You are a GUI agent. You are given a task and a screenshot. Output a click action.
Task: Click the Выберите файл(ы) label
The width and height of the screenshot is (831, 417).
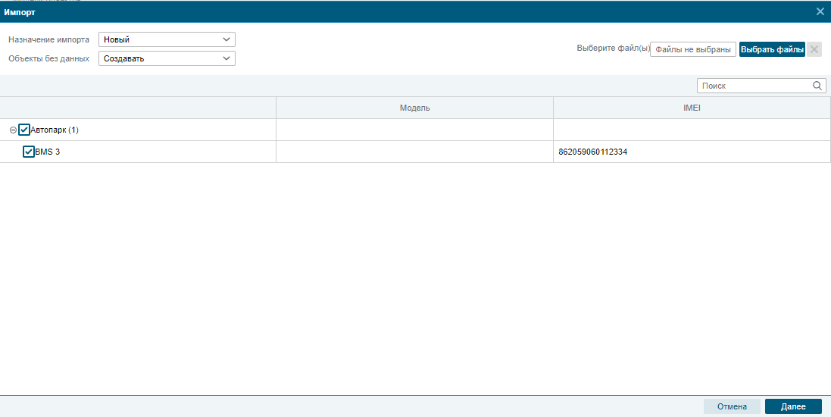[613, 49]
